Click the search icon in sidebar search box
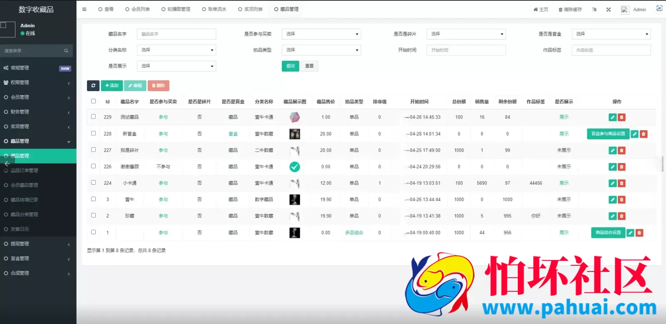 point(66,51)
